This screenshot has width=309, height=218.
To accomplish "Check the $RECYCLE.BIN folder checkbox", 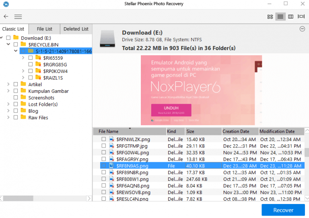I will click(x=16, y=44).
